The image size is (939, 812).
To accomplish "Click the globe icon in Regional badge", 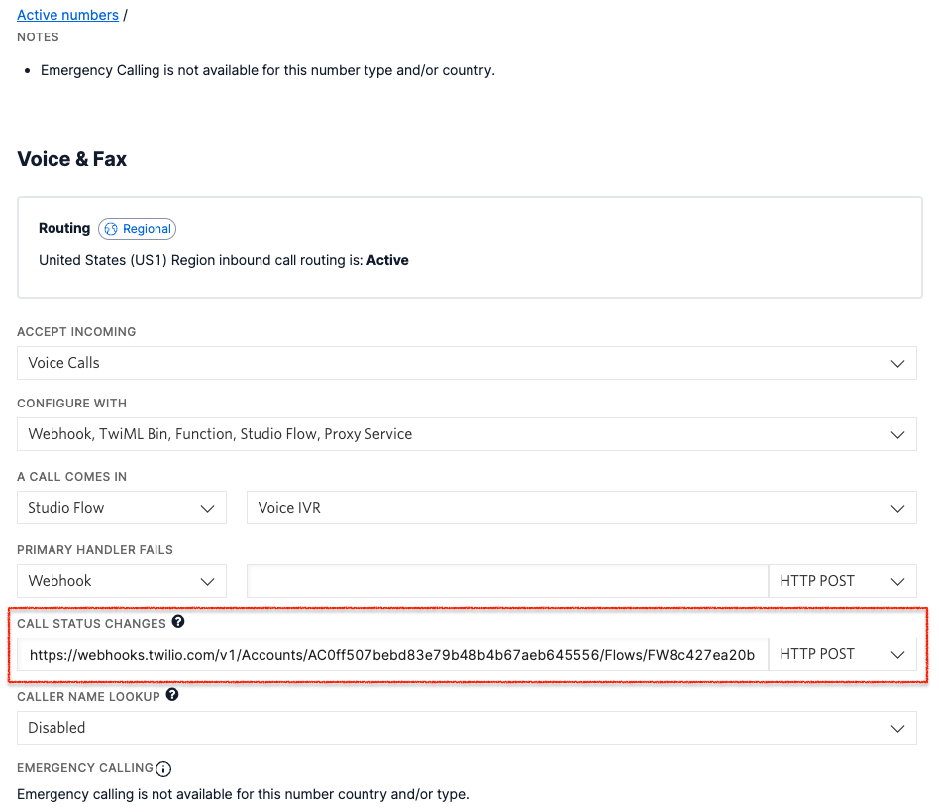I will pyautogui.click(x=111, y=229).
